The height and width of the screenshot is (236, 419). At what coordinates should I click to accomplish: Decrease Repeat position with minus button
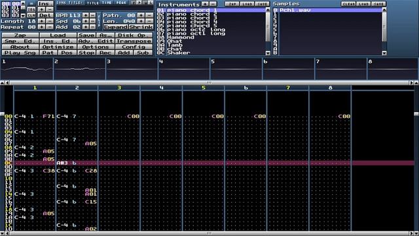coord(50,27)
